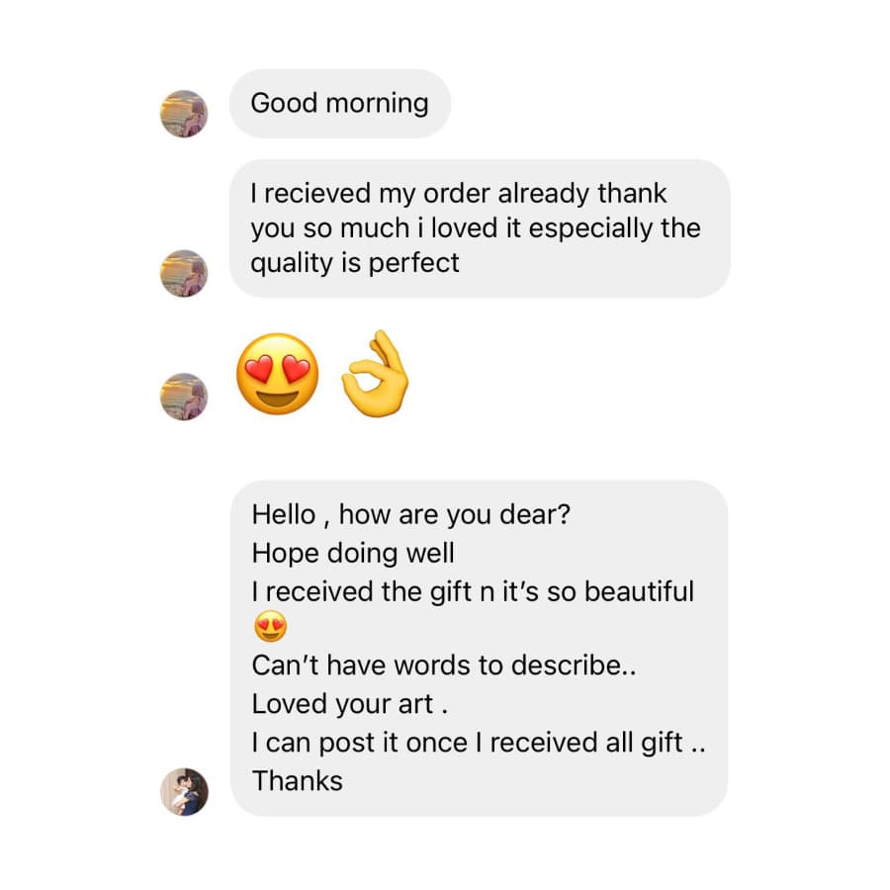Viewport: 890px width, 890px height.
Task: Click 'I received the gift n it's' text
Action: (x=395, y=591)
